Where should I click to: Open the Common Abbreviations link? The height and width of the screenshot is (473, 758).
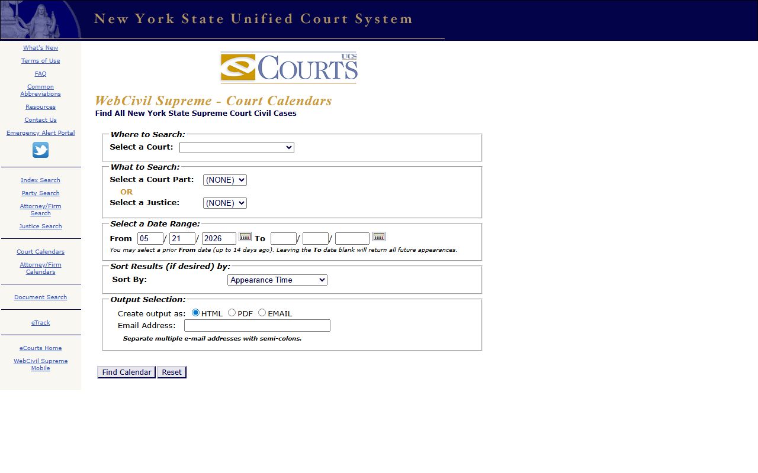40,90
